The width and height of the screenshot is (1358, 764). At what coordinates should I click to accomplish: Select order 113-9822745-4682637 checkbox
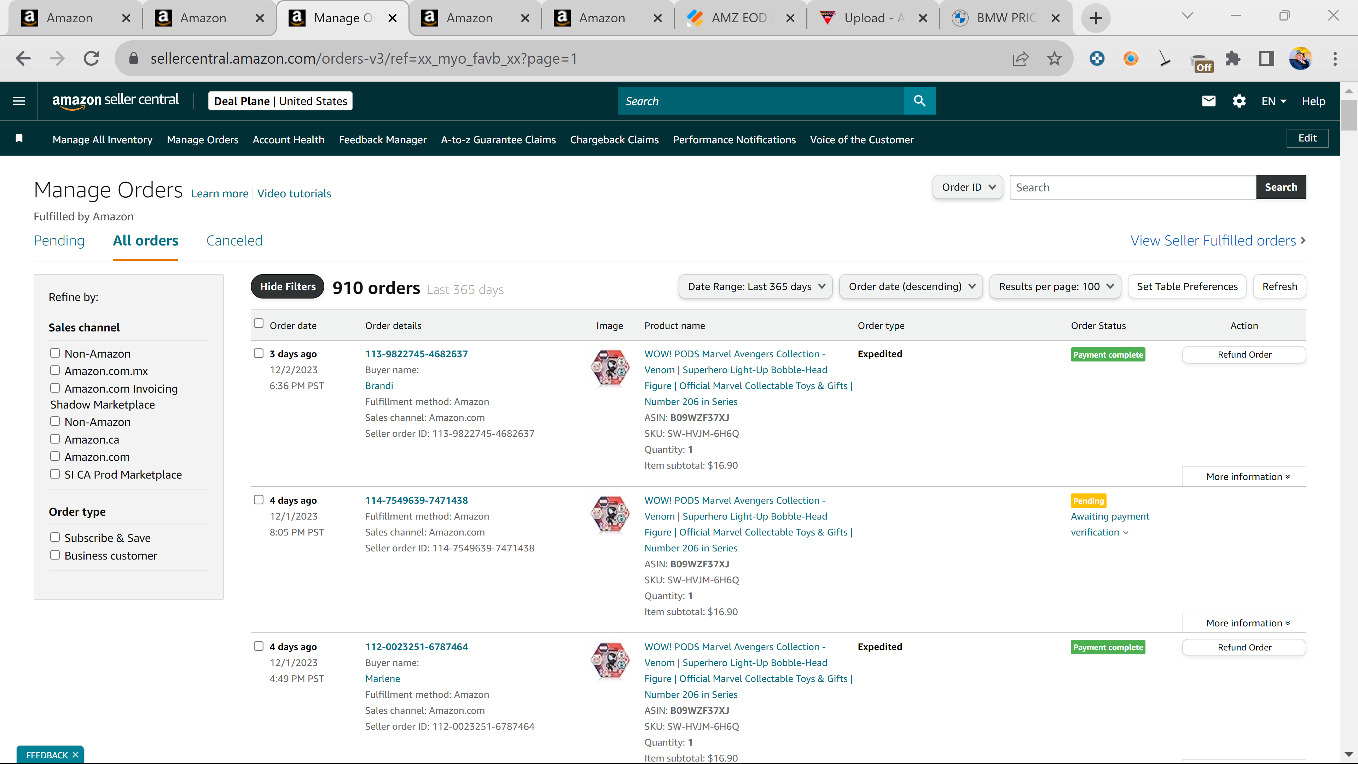tap(258, 353)
